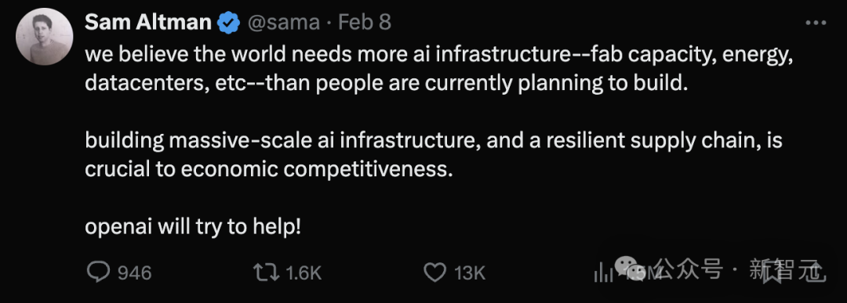This screenshot has height=303, width=847.
Task: Open the Feb 8 timestamp link
Action: click(365, 23)
